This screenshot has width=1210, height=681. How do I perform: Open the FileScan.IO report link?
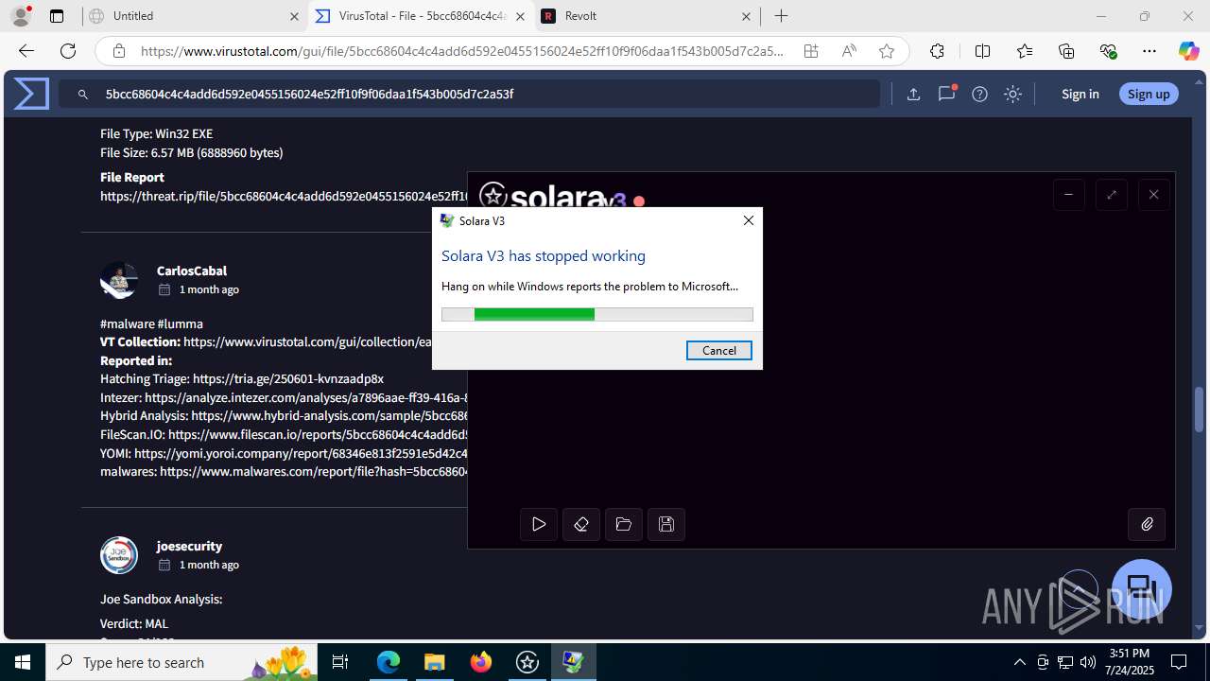pyautogui.click(x=318, y=434)
